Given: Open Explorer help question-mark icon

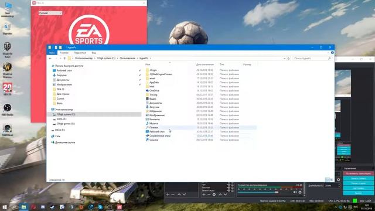Looking at the screenshot, I should (x=332, y=53).
